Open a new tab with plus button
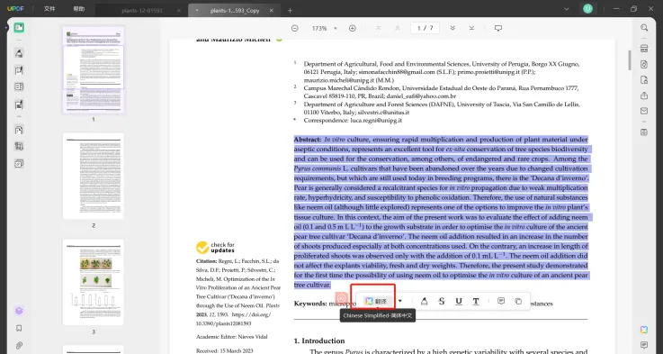 290,11
